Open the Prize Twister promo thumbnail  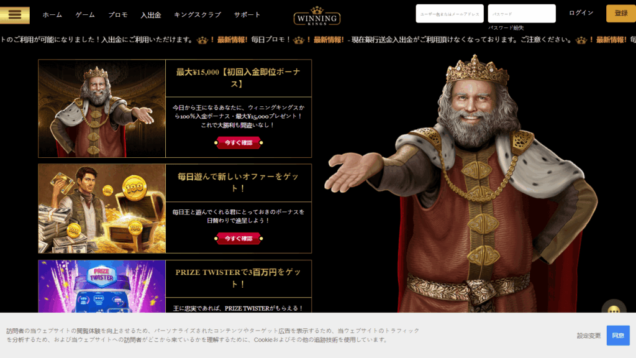(x=102, y=286)
